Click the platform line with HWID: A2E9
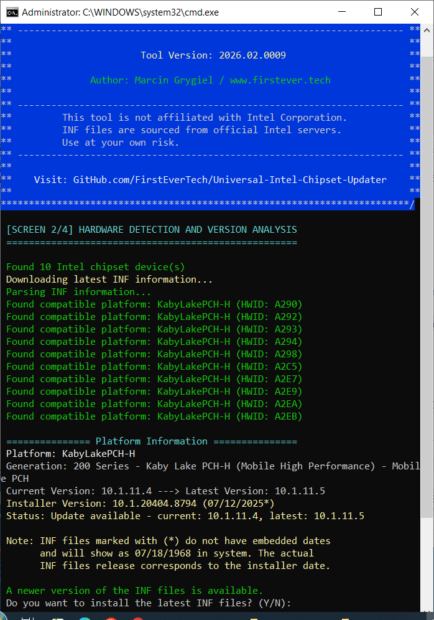434x620 pixels. (x=154, y=392)
